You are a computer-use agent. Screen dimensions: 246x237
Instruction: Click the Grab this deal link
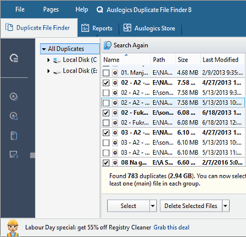[x=172, y=227]
